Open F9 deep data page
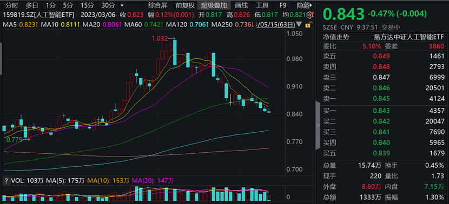Image resolution: width=449 pixels, height=204 pixels. pyautogui.click(x=283, y=5)
